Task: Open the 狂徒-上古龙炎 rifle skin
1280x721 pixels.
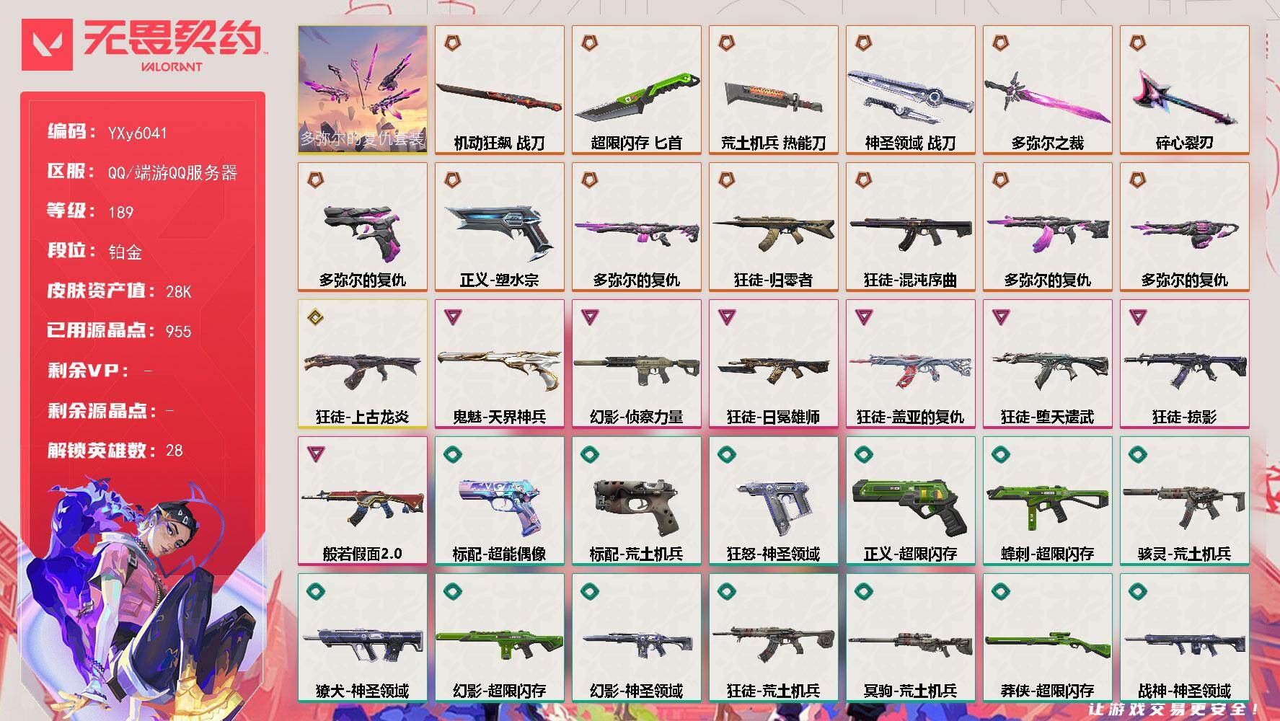Action: click(x=362, y=364)
